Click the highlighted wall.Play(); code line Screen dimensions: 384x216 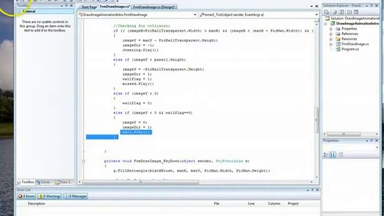point(136,132)
